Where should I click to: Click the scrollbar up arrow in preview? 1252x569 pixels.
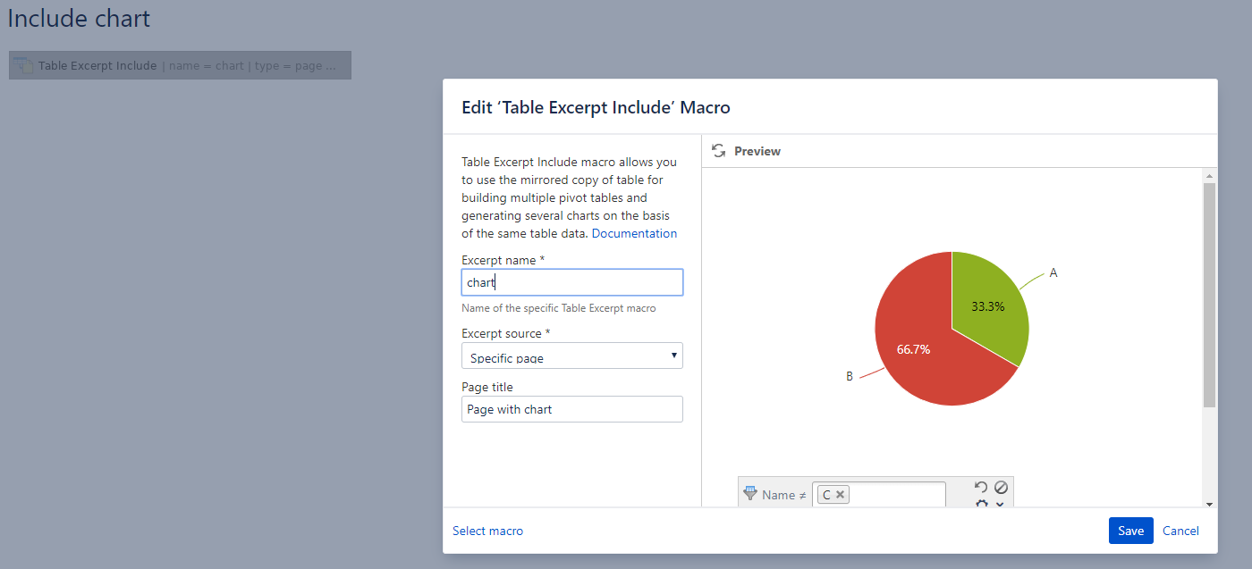click(1209, 176)
